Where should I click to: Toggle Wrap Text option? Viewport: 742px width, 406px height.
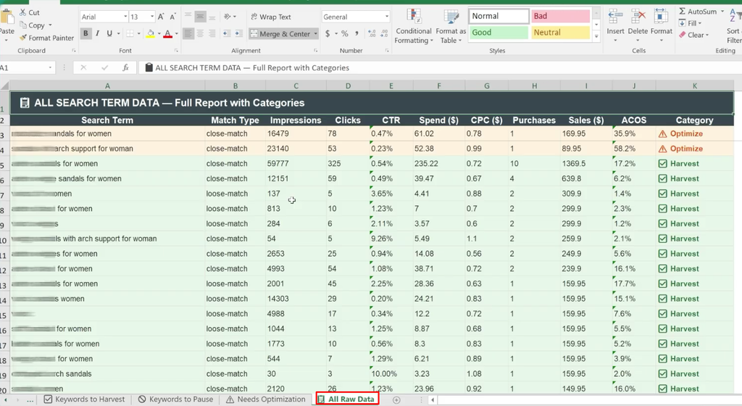point(270,17)
